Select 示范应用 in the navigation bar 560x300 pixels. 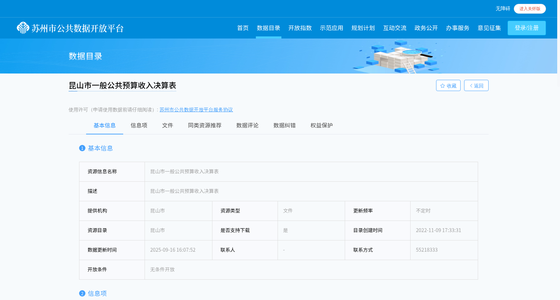pyautogui.click(x=331, y=28)
